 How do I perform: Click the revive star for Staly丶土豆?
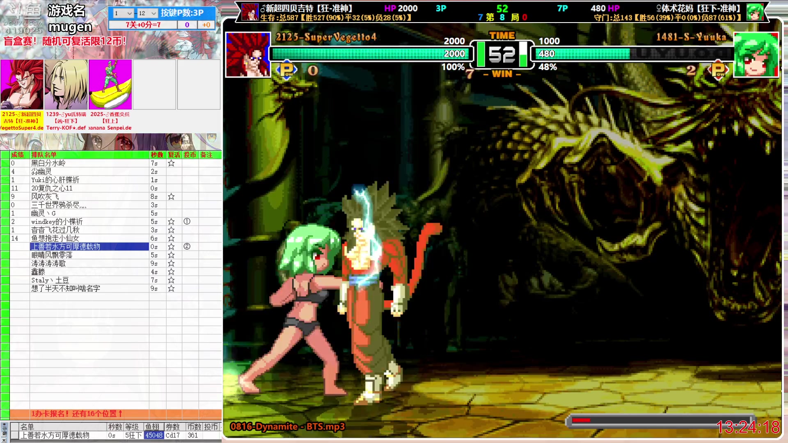(x=171, y=280)
